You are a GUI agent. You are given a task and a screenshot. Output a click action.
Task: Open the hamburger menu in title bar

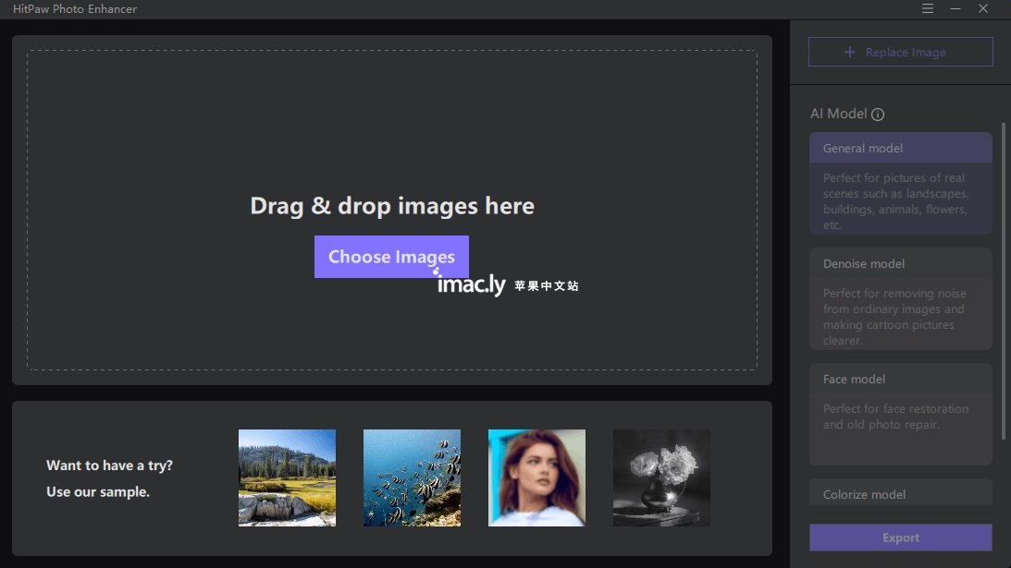pyautogui.click(x=927, y=8)
